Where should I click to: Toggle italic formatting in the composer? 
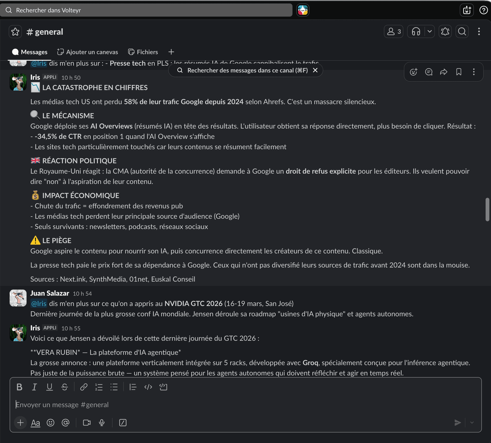pyautogui.click(x=35, y=387)
